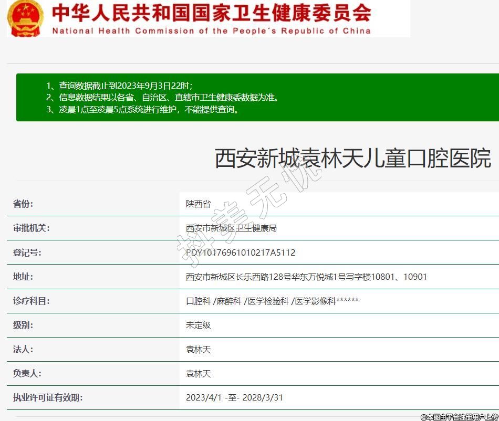Click the hospital name heading 西安新城袁林天儿童口腔医院
This screenshot has height=421, width=499.
352,158
